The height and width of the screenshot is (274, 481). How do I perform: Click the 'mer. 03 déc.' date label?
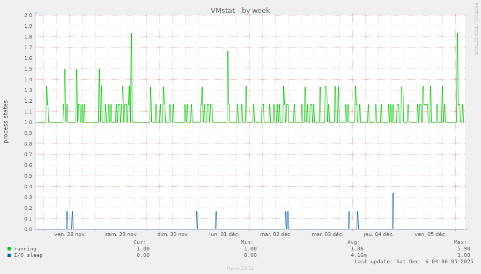pyautogui.click(x=327, y=234)
